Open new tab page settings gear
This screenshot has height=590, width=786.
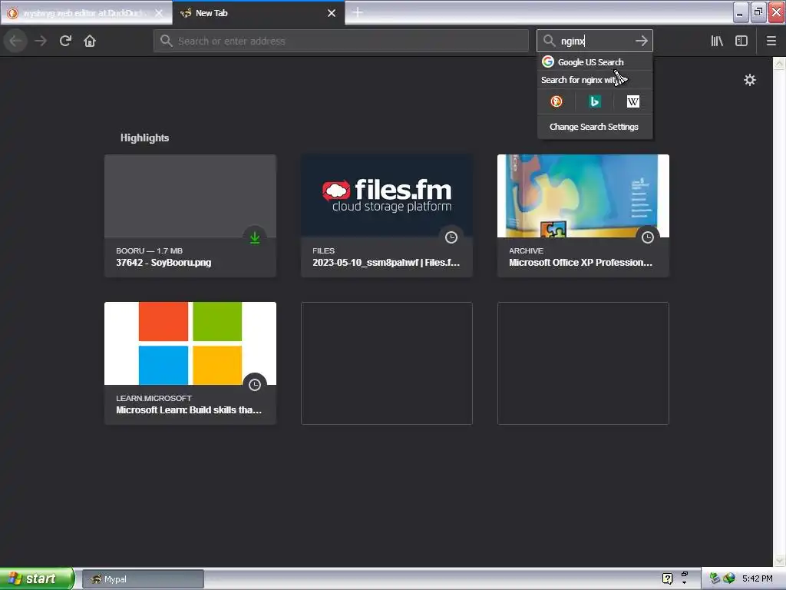pyautogui.click(x=749, y=80)
